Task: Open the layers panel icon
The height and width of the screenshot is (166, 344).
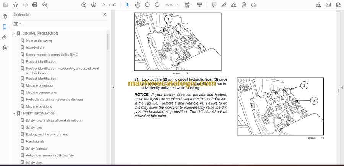Action: [x=5, y=48]
